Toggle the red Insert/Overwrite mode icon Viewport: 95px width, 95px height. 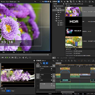pyautogui.click(x=38, y=63)
